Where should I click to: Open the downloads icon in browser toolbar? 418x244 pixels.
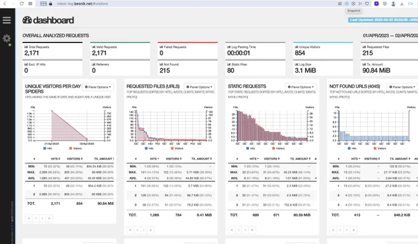point(402,4)
